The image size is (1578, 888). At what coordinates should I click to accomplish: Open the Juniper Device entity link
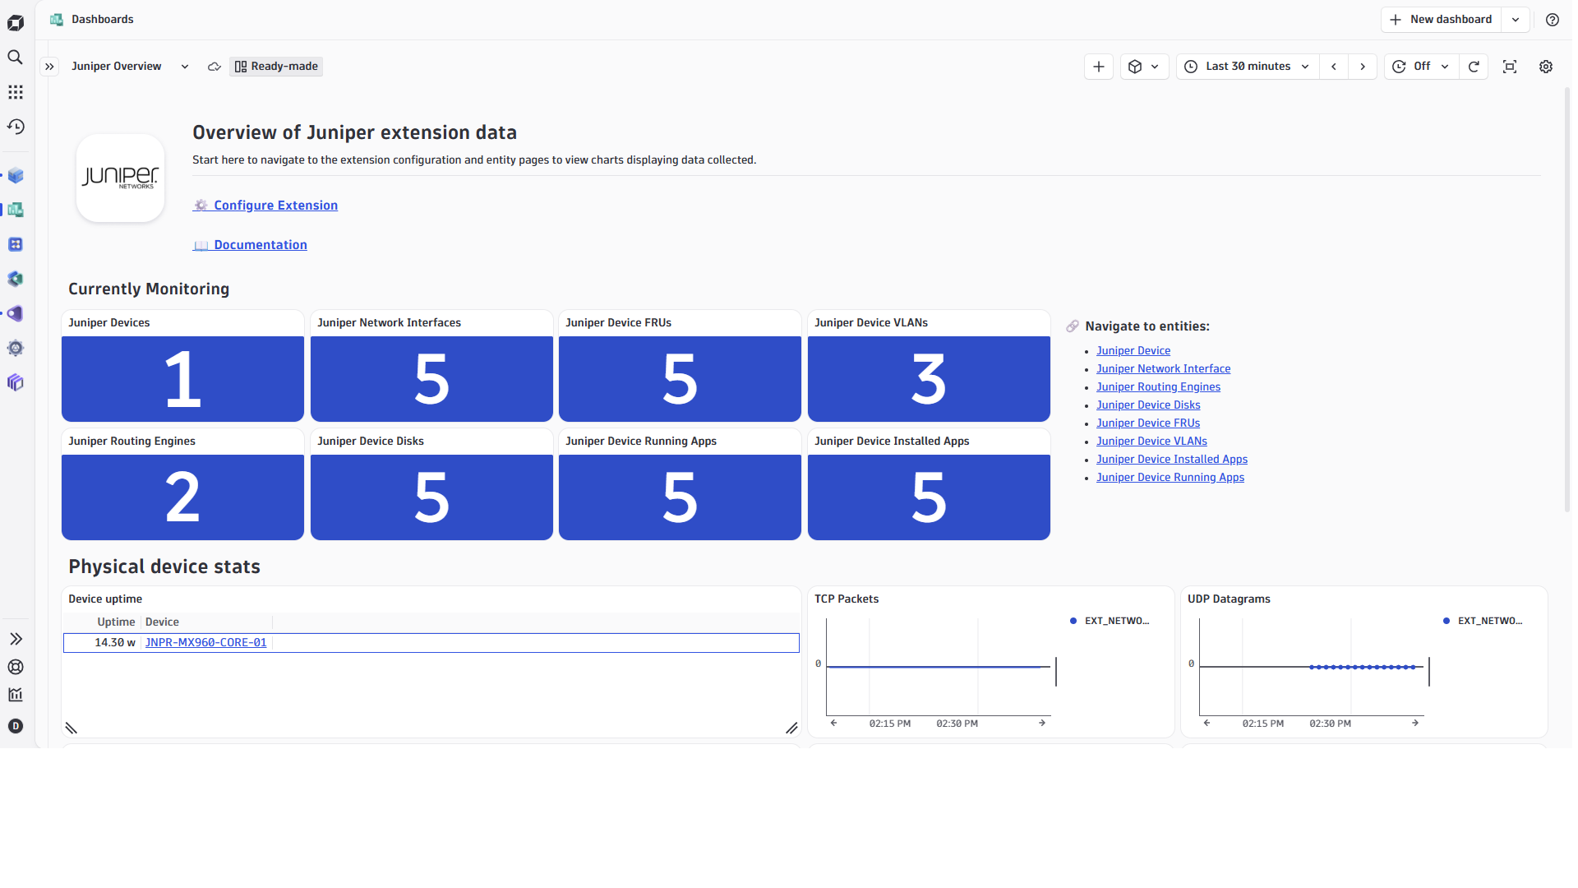[x=1133, y=351]
